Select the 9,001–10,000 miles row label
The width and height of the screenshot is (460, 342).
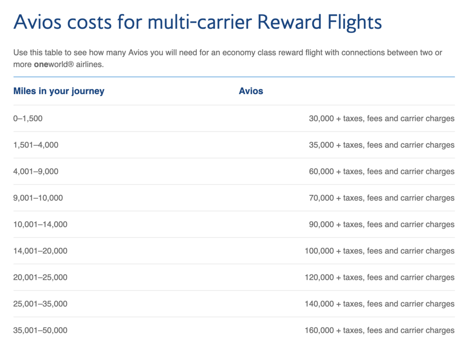tap(38, 198)
